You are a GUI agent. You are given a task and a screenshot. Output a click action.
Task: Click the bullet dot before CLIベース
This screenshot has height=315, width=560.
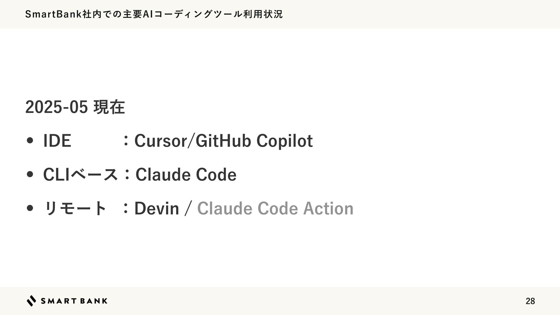pyautogui.click(x=29, y=175)
